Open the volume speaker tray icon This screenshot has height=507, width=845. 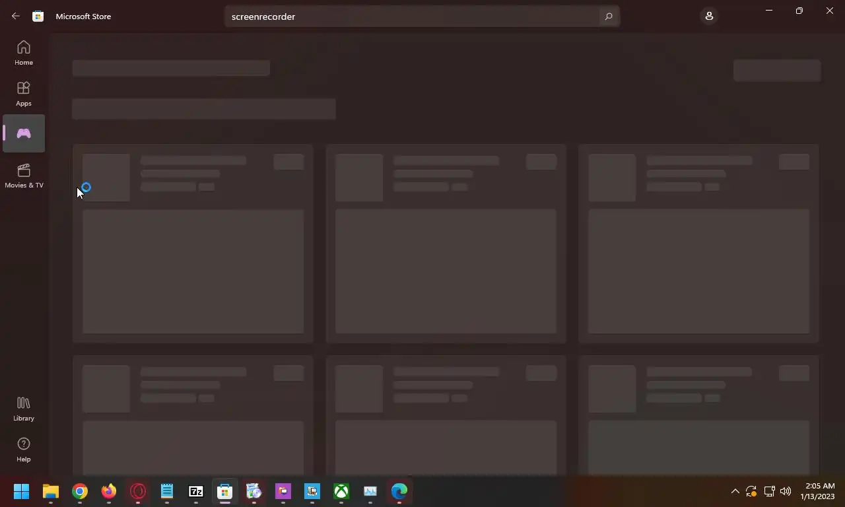[786, 491]
